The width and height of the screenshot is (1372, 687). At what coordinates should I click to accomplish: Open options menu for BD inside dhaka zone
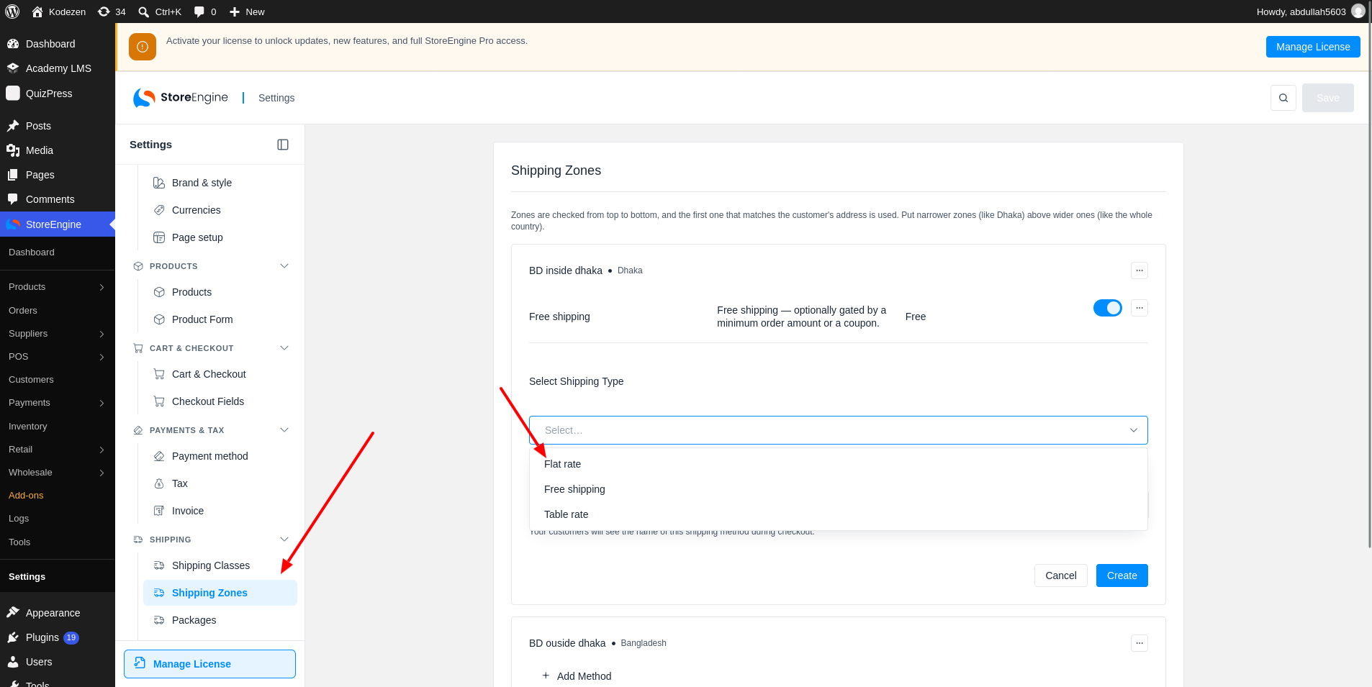(x=1139, y=270)
